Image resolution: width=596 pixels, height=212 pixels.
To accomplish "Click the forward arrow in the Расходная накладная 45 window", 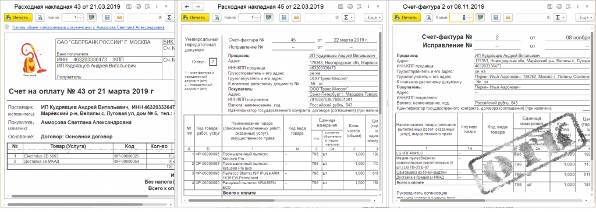I will tap(198, 7).
